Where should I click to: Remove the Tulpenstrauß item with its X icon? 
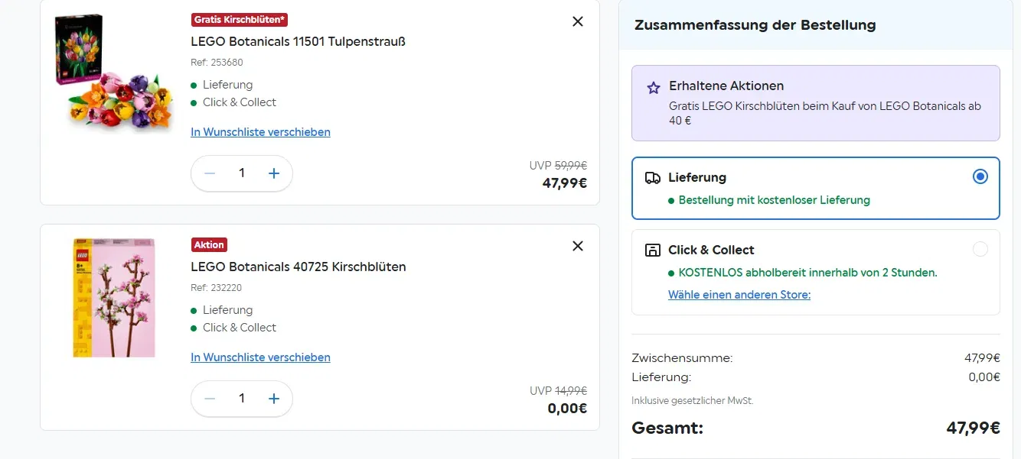click(578, 21)
